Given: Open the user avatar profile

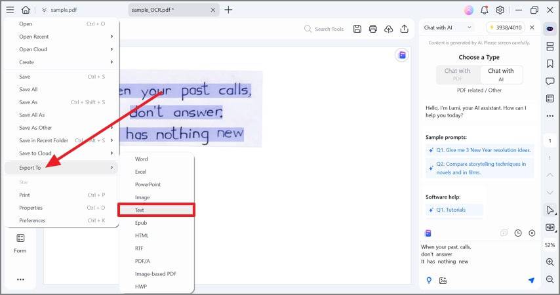Looking at the screenshot, I should tap(469, 10).
